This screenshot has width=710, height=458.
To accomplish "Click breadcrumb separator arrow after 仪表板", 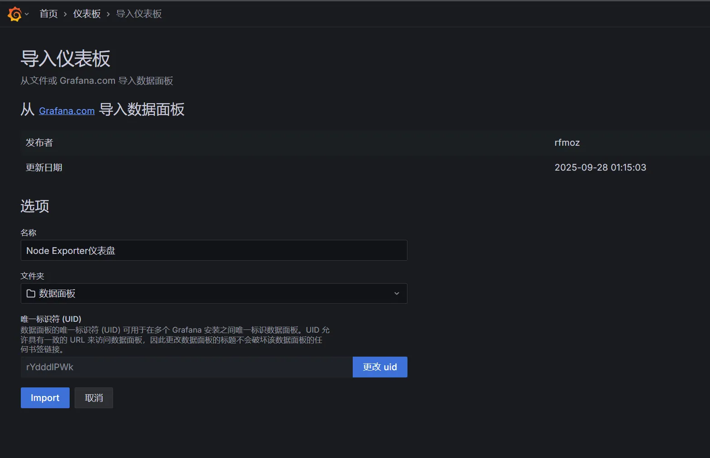I will click(108, 14).
